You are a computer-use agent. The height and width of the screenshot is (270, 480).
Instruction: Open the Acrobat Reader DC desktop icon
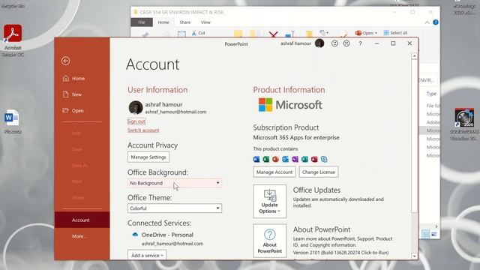pyautogui.click(x=13, y=40)
